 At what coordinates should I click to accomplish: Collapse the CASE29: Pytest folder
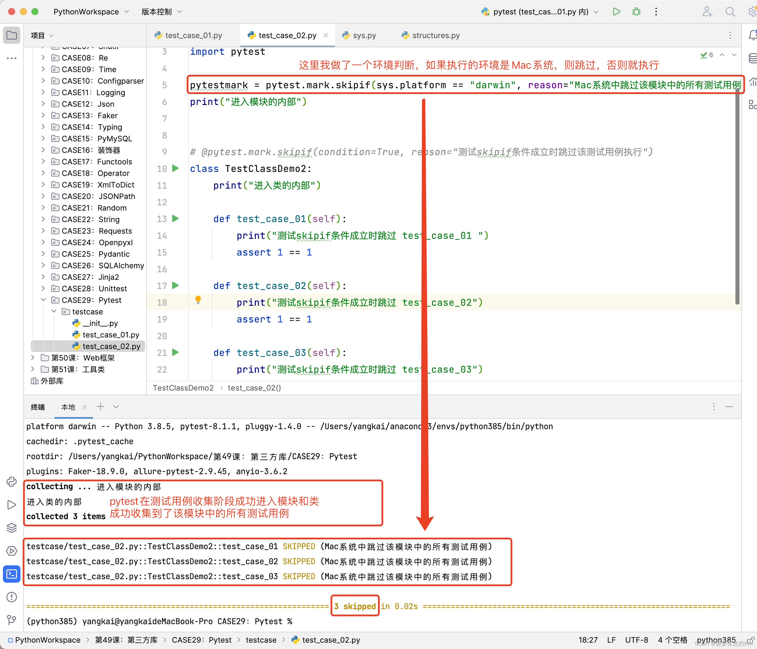43,300
